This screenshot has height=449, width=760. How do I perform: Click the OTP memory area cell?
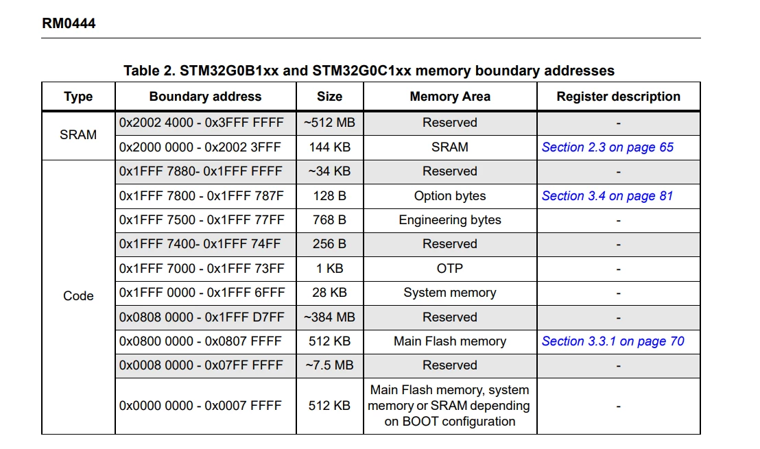click(x=450, y=268)
